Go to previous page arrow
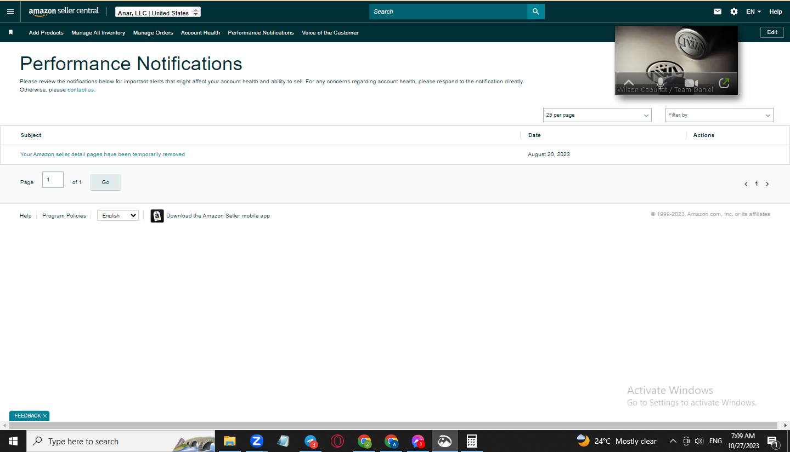Screen dimensions: 790x452 [x=746, y=184]
